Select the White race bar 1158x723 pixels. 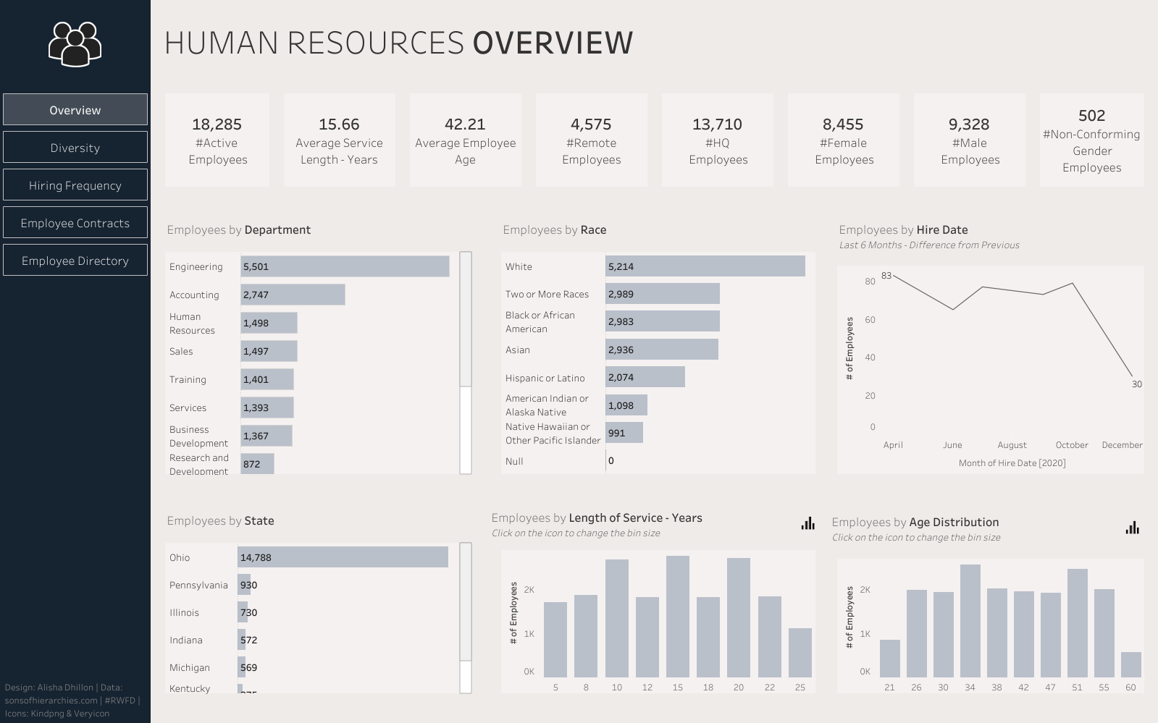click(705, 266)
